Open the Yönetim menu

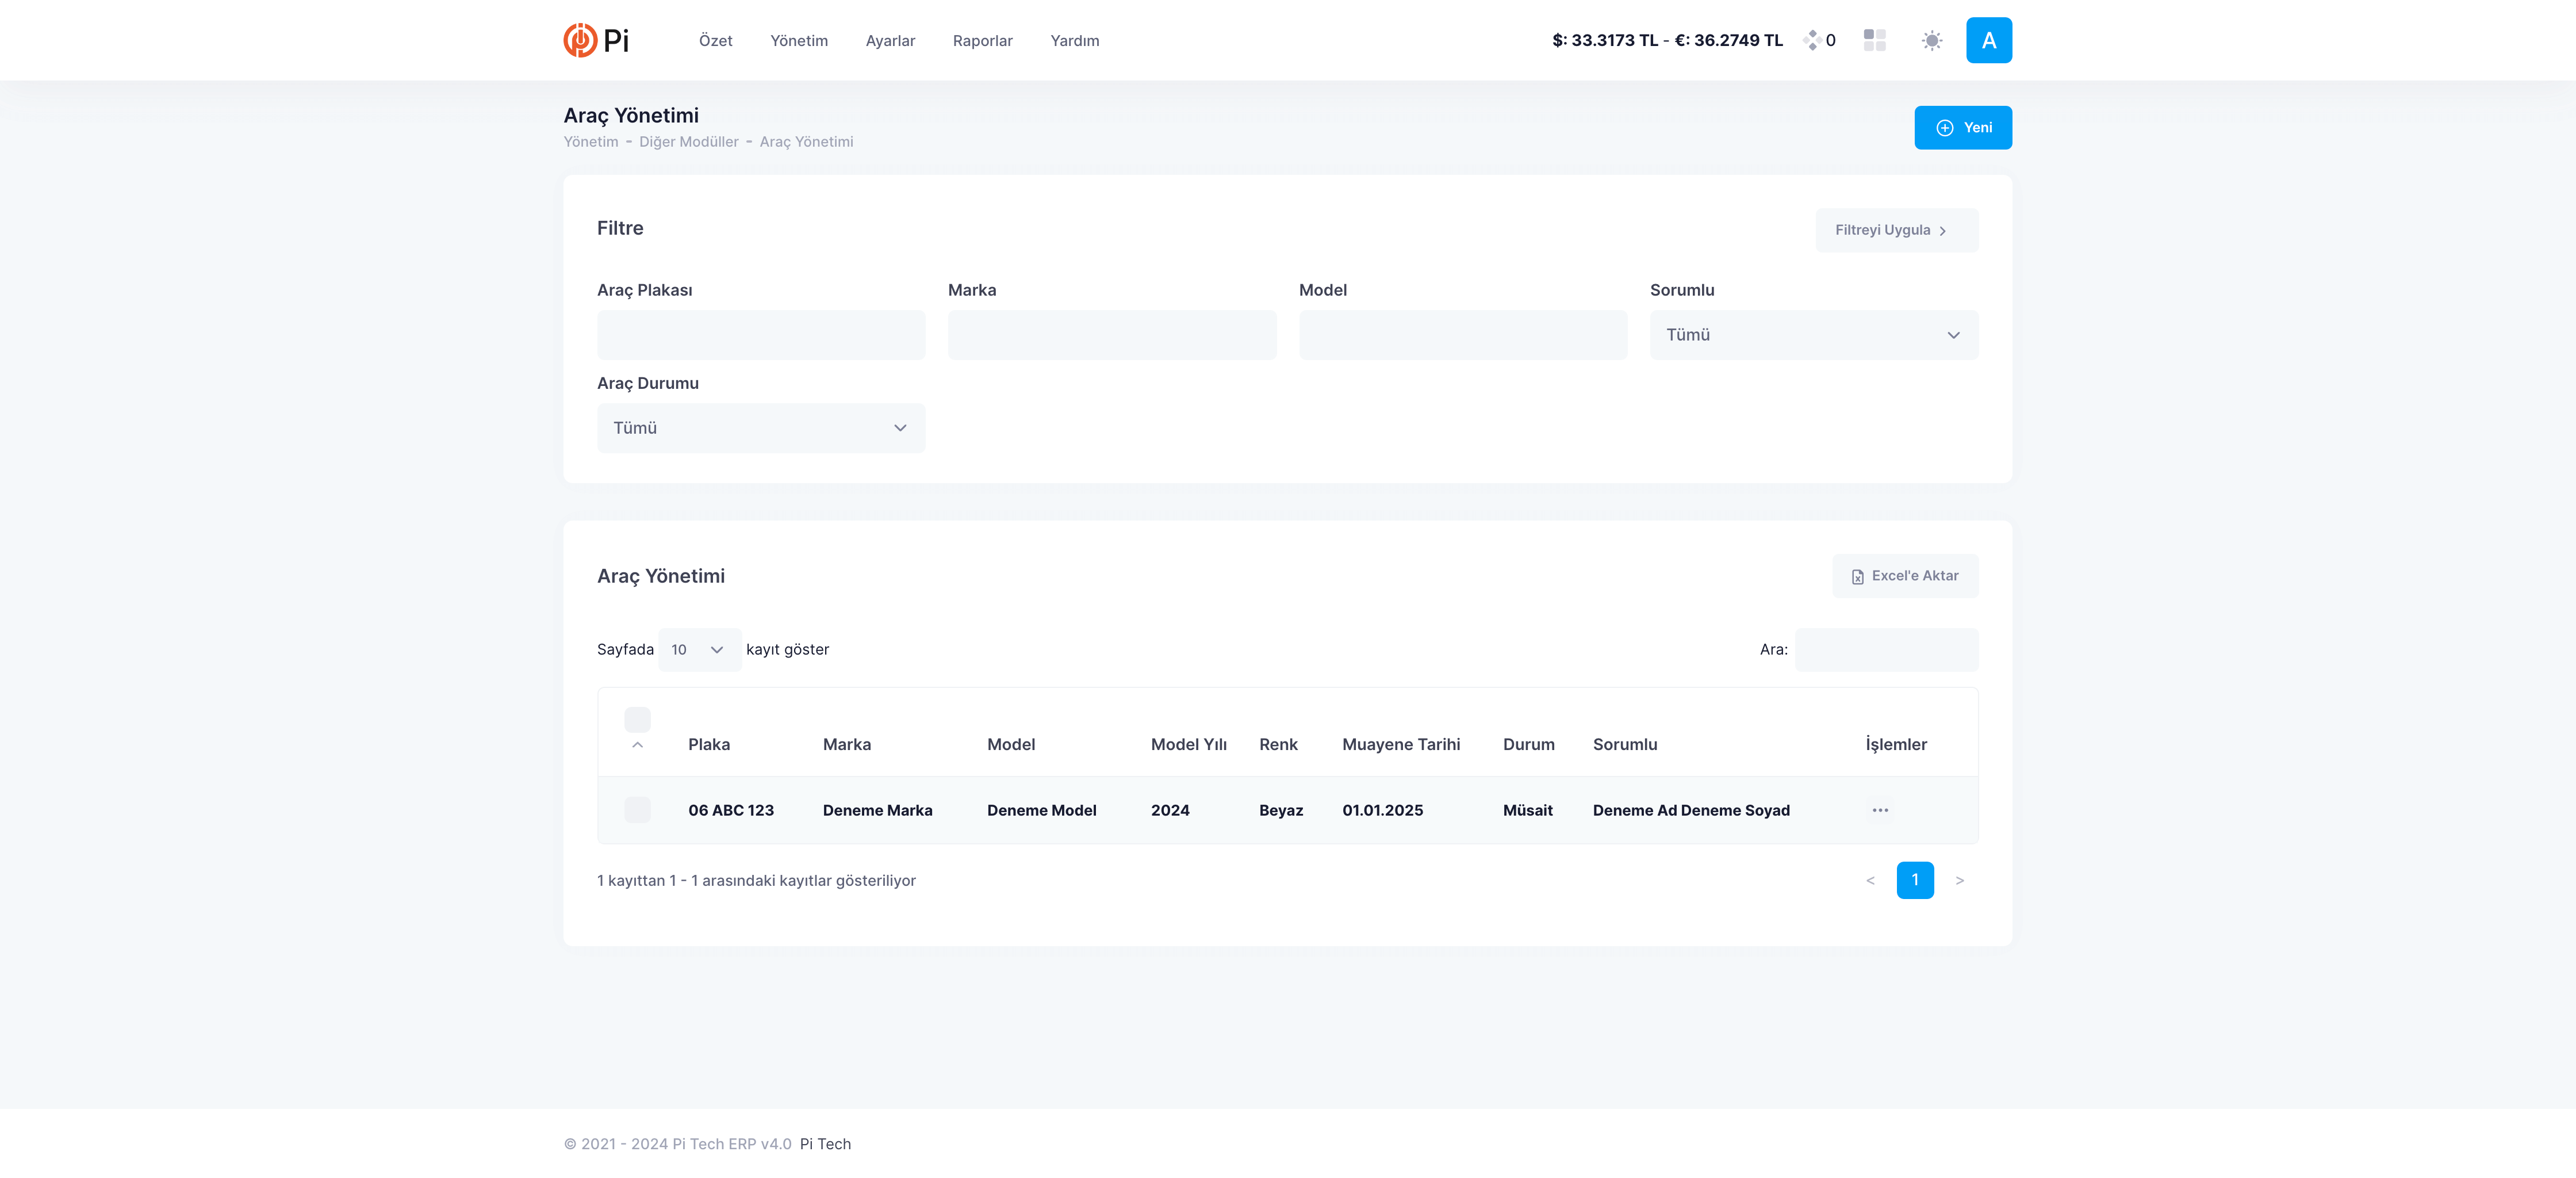pyautogui.click(x=798, y=41)
